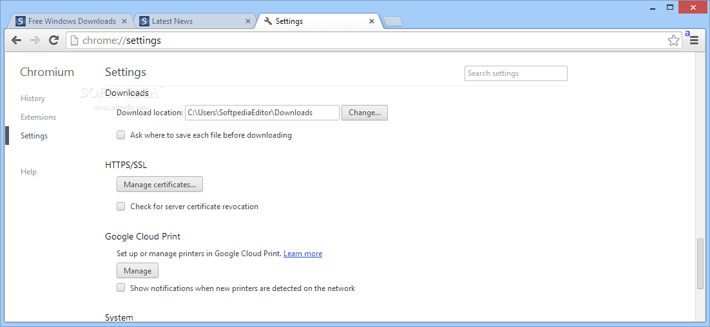The width and height of the screenshot is (710, 327).
Task: Click the Manage button under Google Cloud Print
Action: point(137,270)
